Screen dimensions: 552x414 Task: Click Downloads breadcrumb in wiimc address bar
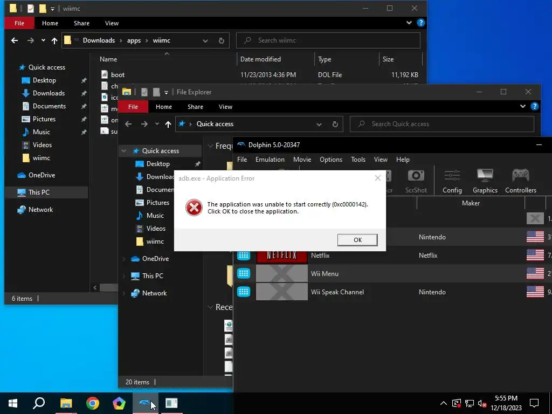point(99,40)
